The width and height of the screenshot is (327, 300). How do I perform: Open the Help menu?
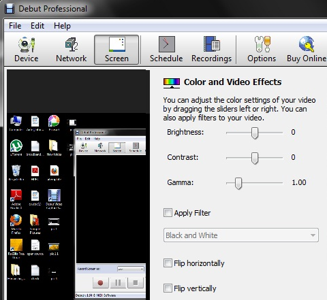62,26
